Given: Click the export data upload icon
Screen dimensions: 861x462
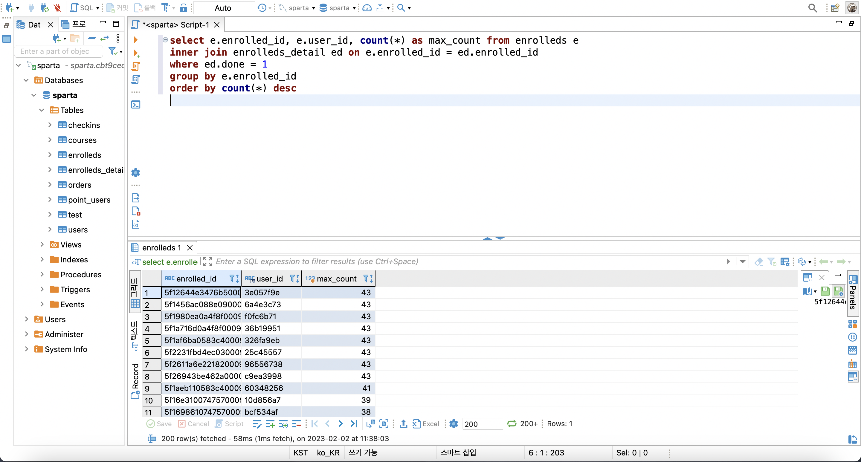Looking at the screenshot, I should (403, 424).
